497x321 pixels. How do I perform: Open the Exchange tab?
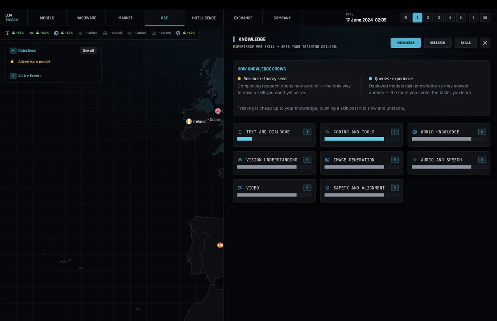tap(243, 18)
